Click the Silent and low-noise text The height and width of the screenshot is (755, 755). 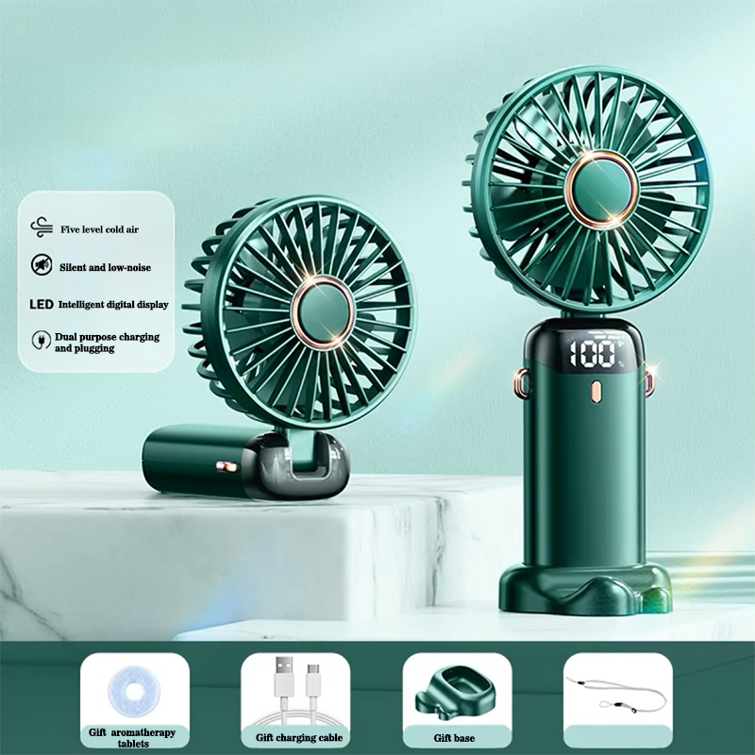(x=105, y=268)
